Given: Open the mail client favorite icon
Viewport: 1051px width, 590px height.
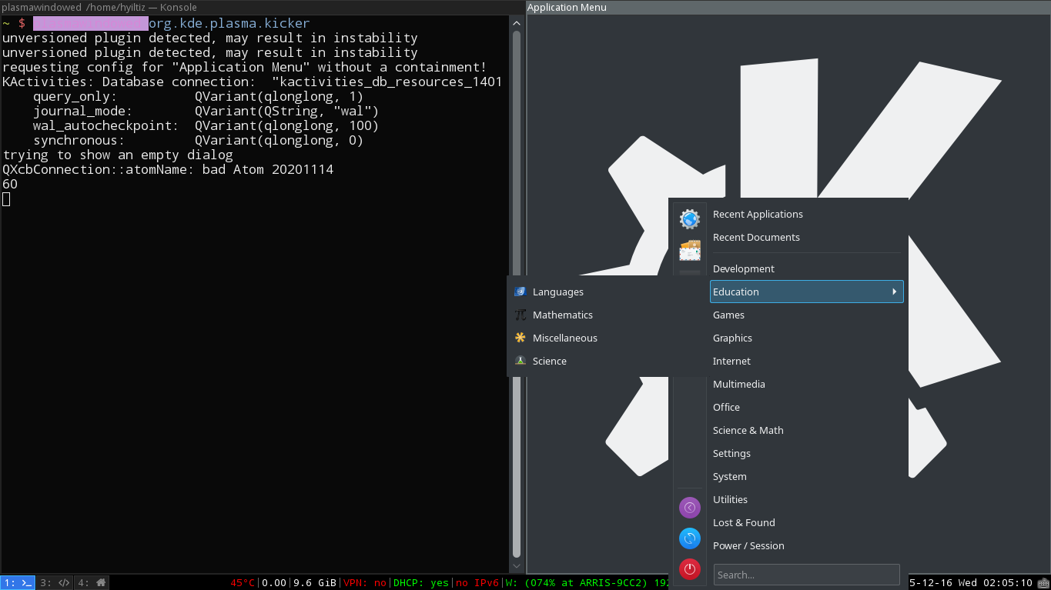Looking at the screenshot, I should click(x=690, y=250).
